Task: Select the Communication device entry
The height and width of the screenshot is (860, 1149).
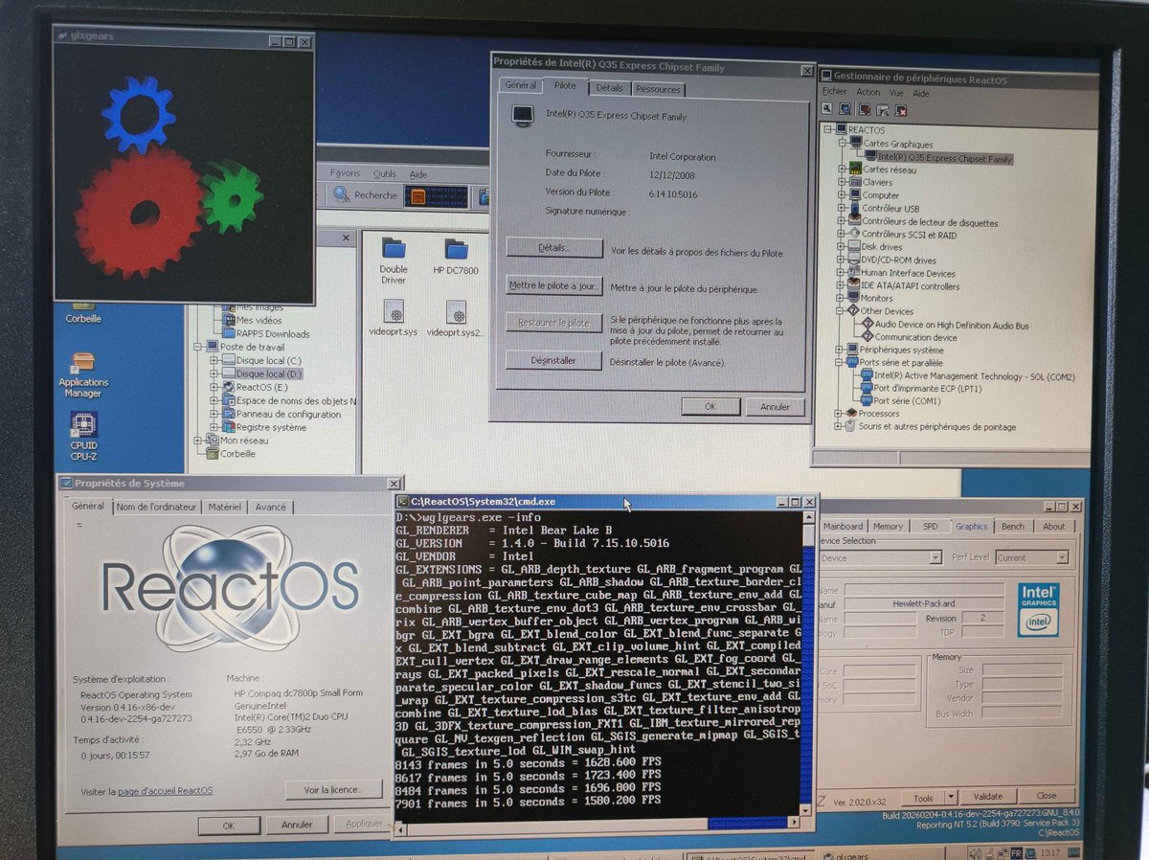Action: 909,337
